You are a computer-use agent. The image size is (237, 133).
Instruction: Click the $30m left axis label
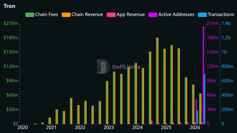(x=12, y=109)
